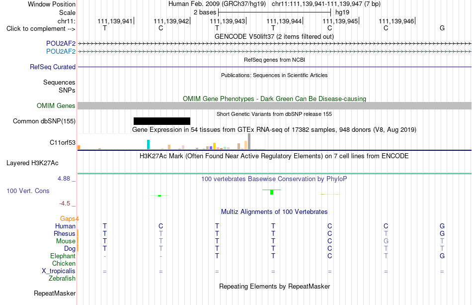
Task: Click the yellow GTEx expression bar
Action: (x=214, y=146)
